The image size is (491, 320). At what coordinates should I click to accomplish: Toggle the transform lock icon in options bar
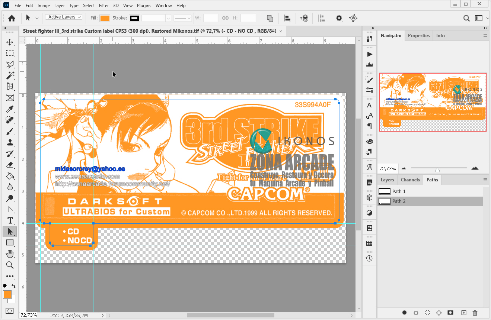click(x=353, y=18)
